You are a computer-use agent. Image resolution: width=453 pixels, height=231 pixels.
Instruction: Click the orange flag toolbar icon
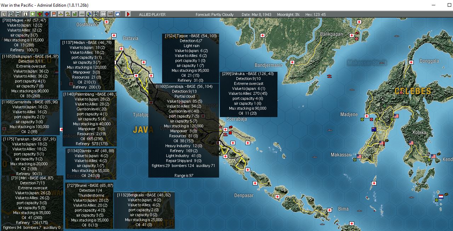point(54,14)
